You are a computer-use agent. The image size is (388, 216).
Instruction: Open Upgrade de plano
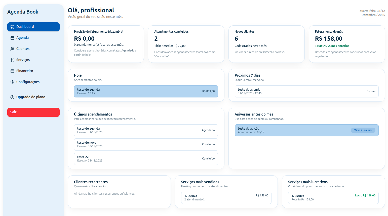pyautogui.click(x=31, y=97)
